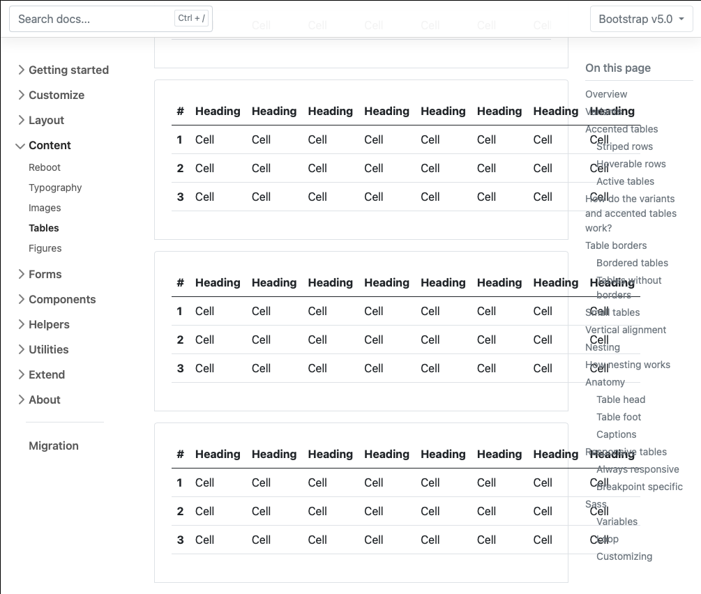Jump to Active tables section
The image size is (701, 594).
pos(625,181)
